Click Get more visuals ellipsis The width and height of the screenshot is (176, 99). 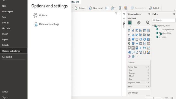point(137,56)
